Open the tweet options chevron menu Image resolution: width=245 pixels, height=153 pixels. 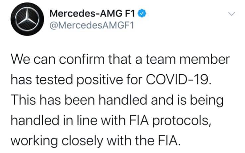(x=232, y=14)
